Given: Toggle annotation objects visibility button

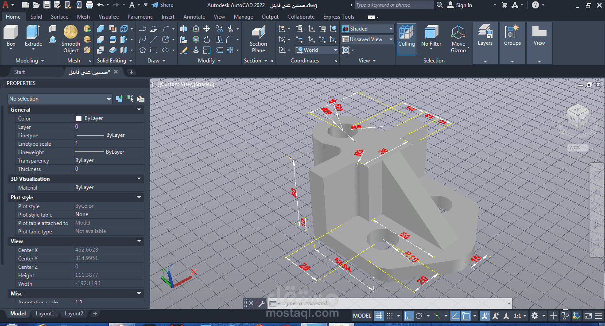Looking at the screenshot, I should (x=485, y=316).
